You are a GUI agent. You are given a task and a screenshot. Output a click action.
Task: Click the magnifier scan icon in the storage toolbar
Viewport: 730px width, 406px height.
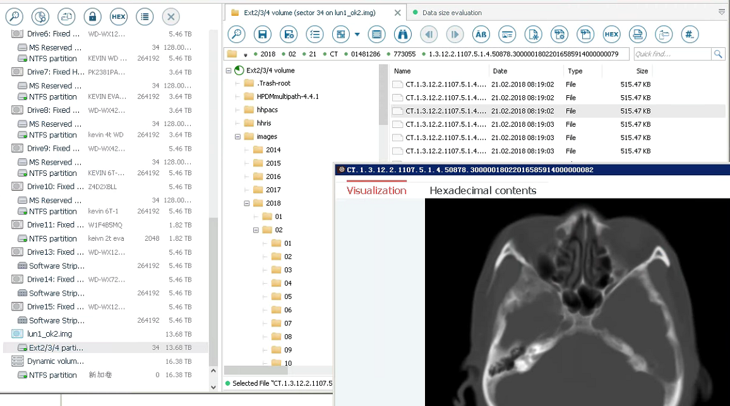[x=15, y=17]
